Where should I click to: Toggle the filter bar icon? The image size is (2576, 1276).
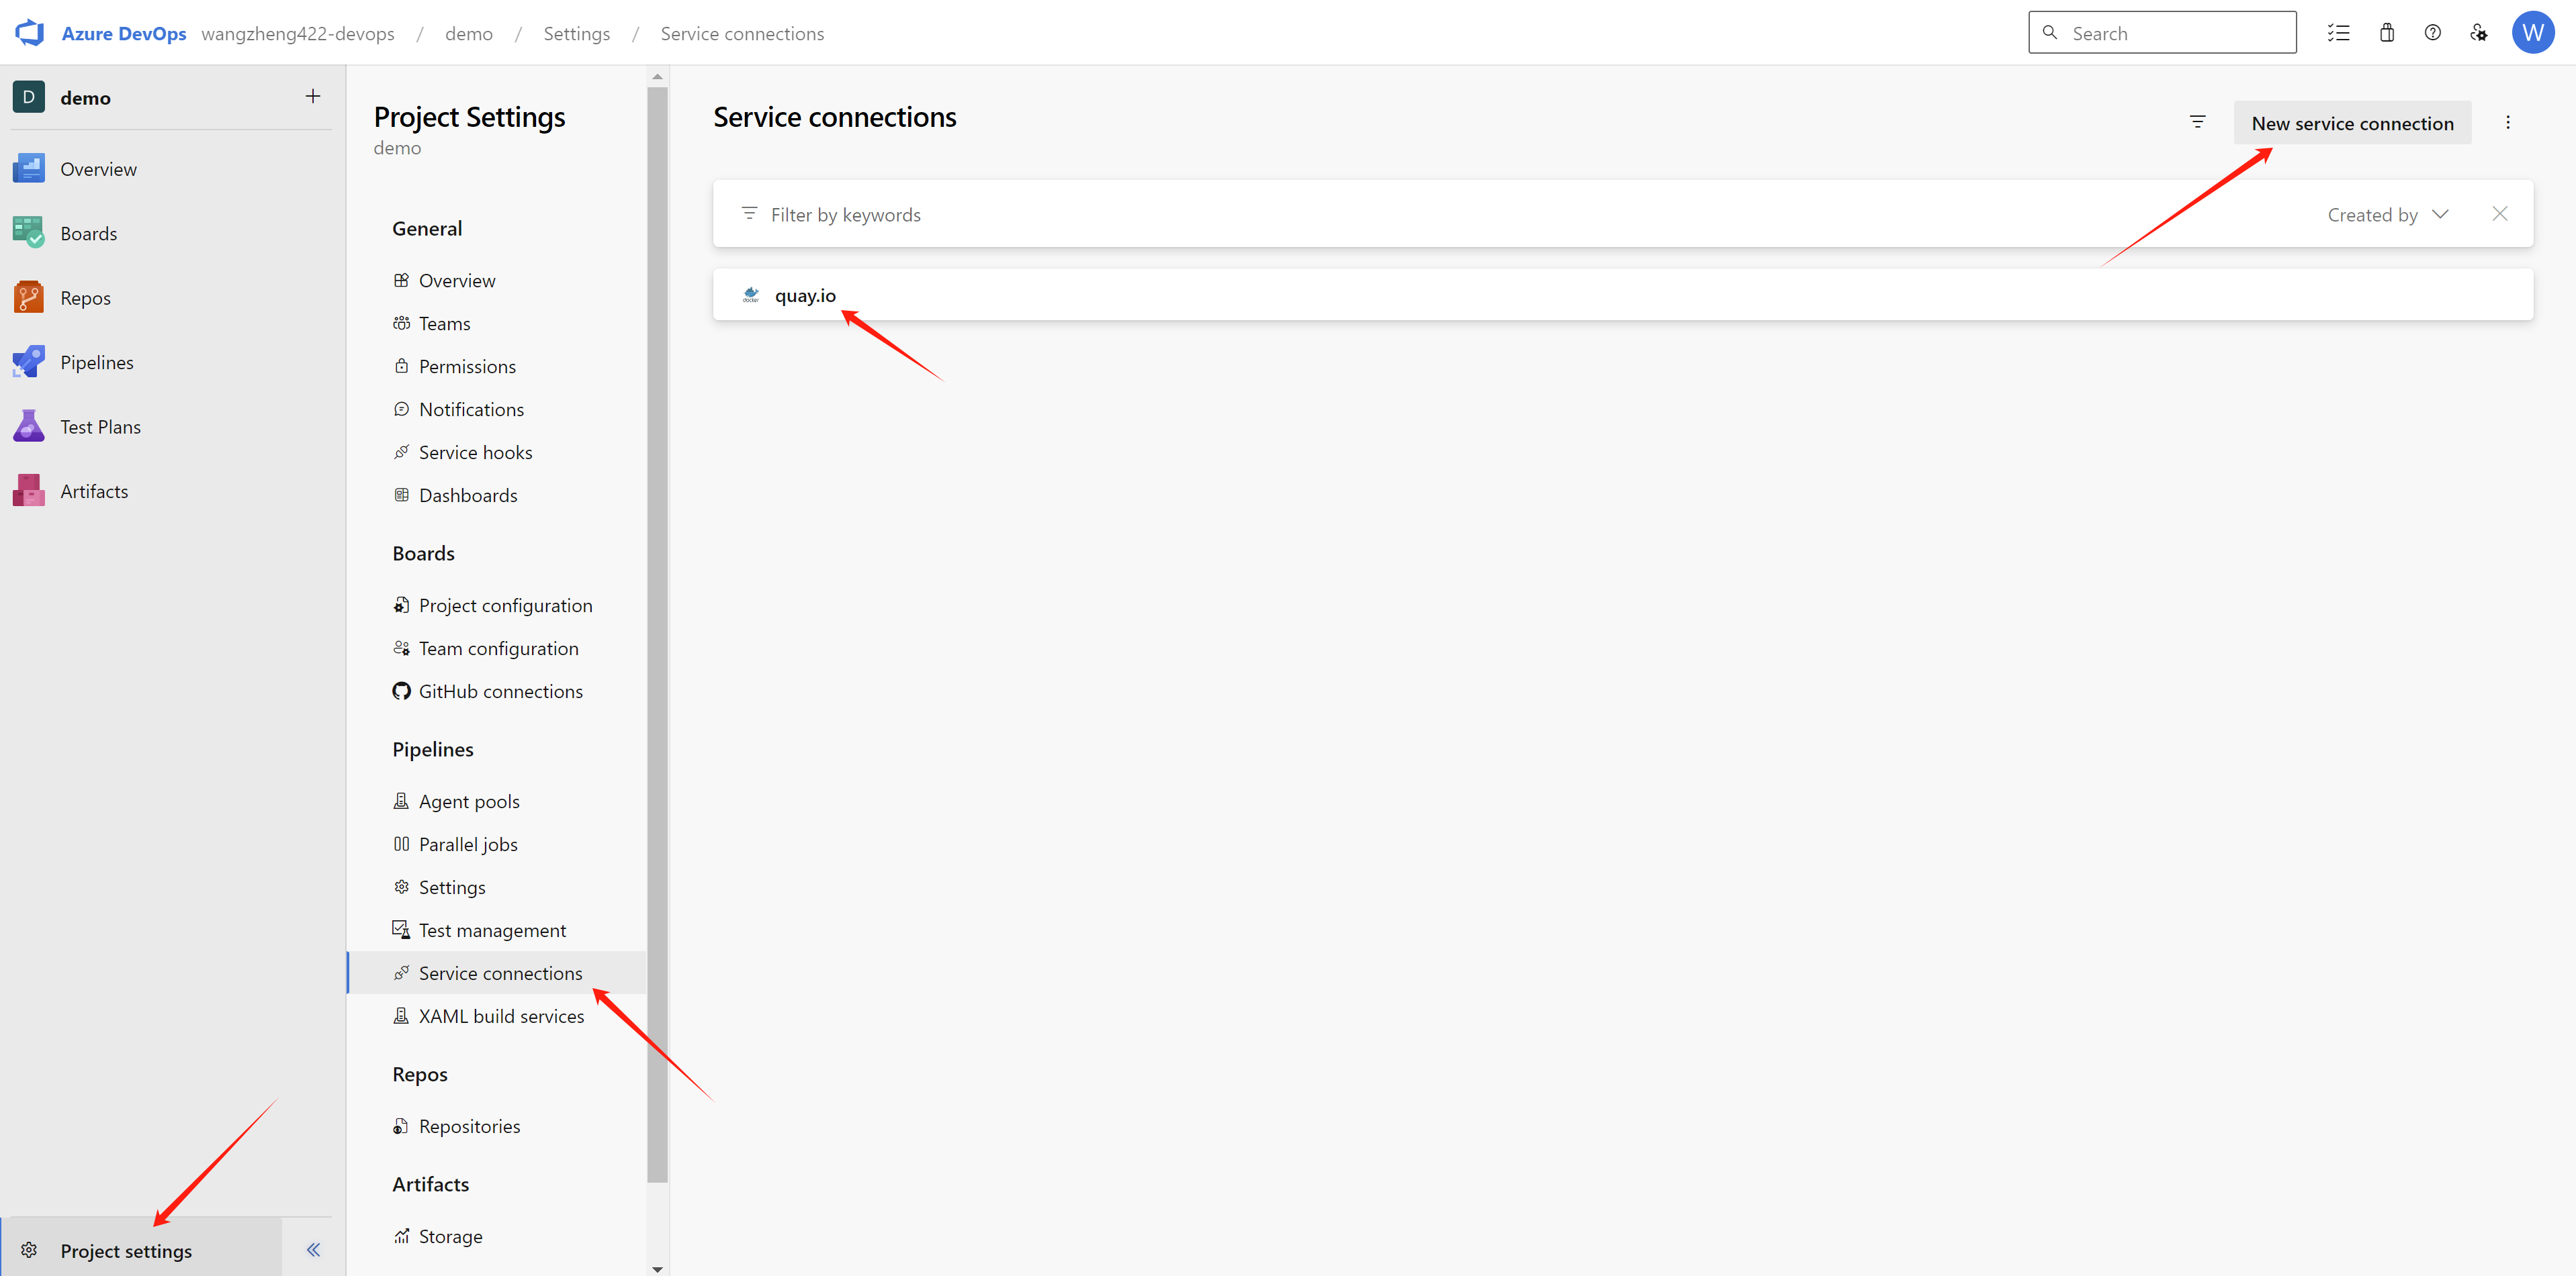(2197, 122)
